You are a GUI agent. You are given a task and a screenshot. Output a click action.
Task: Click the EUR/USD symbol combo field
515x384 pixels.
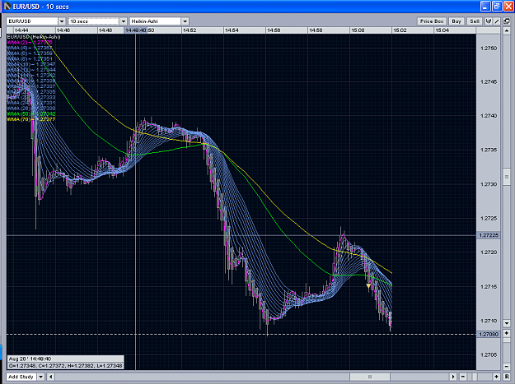coord(32,21)
